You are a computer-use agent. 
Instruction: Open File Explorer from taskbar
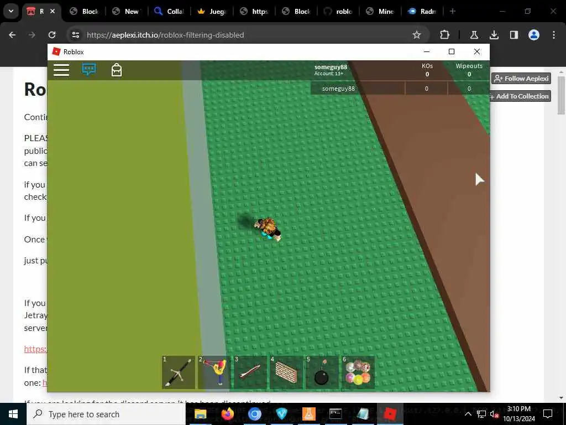click(x=200, y=414)
